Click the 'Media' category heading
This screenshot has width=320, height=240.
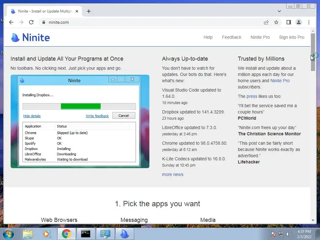pyautogui.click(x=208, y=220)
